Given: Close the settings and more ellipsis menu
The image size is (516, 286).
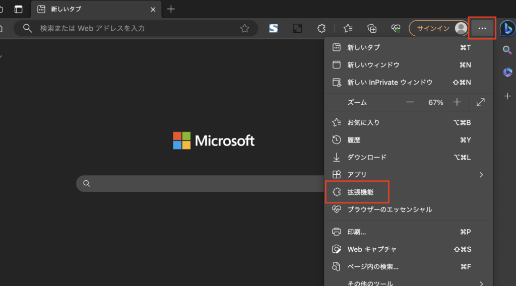Looking at the screenshot, I should point(482,28).
